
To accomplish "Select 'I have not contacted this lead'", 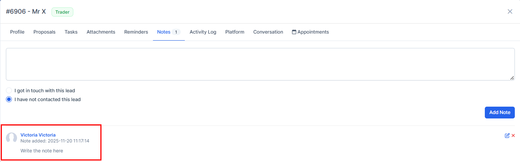I will point(9,99).
